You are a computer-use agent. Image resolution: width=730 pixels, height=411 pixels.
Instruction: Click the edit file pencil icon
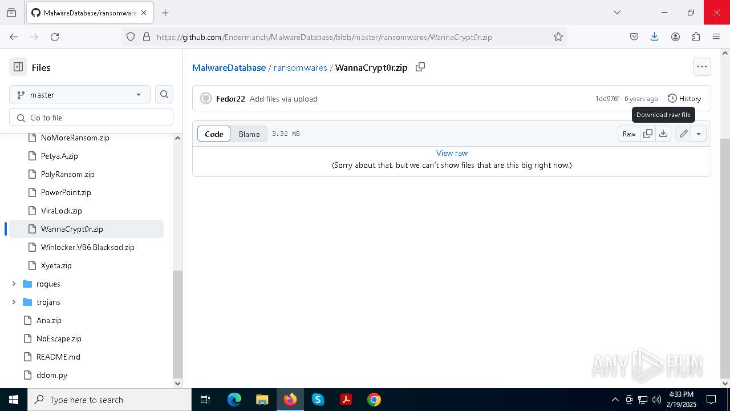[x=683, y=134]
